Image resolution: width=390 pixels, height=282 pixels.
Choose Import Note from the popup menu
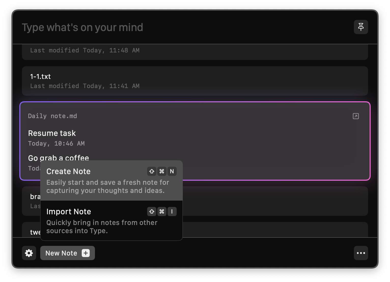(112, 220)
